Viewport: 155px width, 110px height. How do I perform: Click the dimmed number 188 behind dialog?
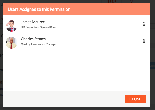tap(112, 2)
